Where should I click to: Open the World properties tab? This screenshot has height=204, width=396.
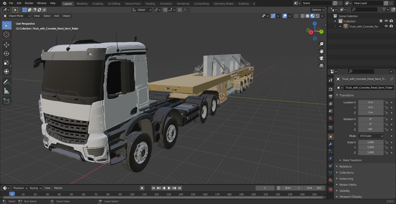330,118
